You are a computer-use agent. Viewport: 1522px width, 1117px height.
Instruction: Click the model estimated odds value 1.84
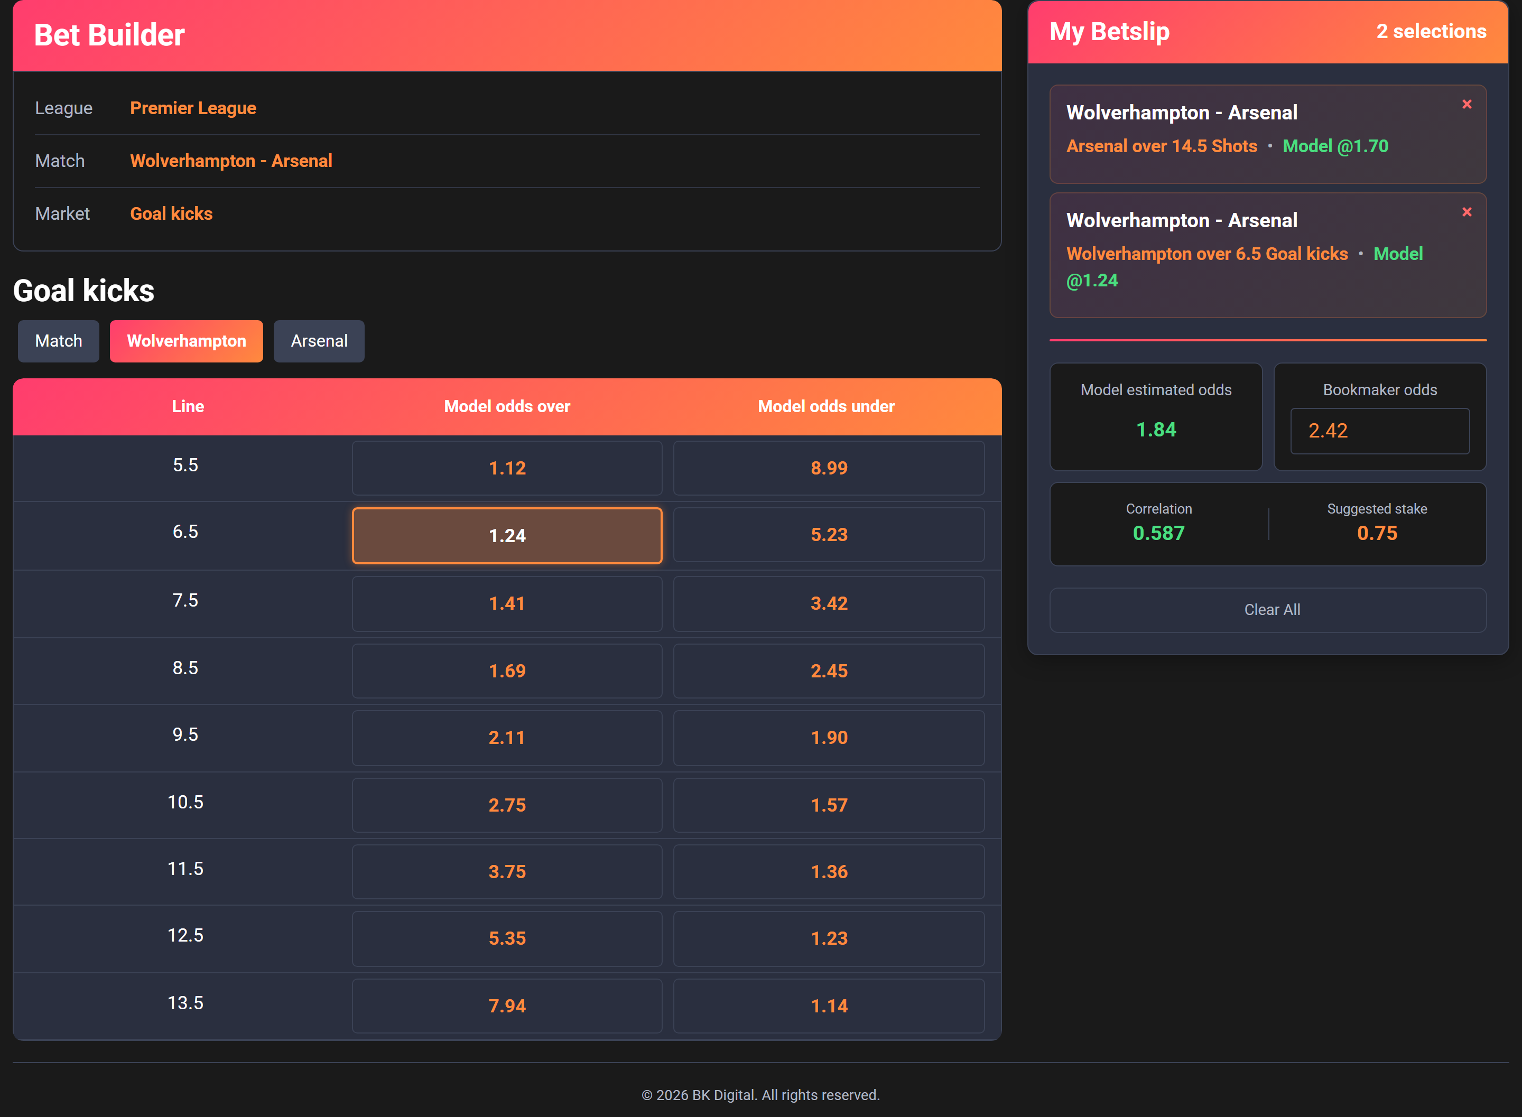point(1156,430)
